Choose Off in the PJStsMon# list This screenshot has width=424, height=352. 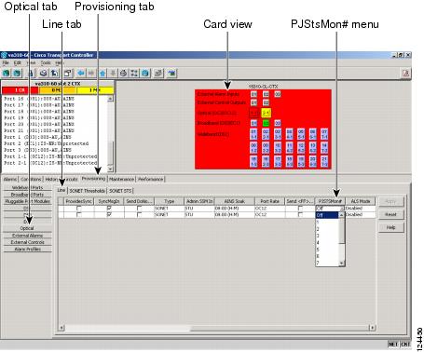point(327,215)
